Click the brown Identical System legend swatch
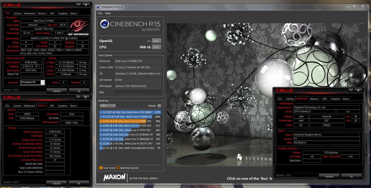 [118, 168]
